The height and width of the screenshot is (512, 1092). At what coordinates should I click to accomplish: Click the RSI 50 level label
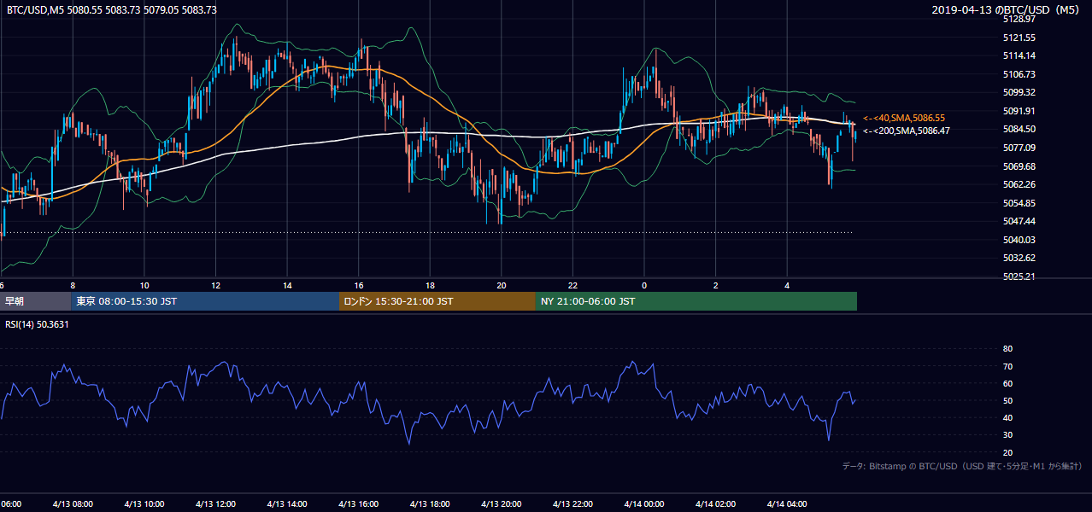(x=1007, y=400)
